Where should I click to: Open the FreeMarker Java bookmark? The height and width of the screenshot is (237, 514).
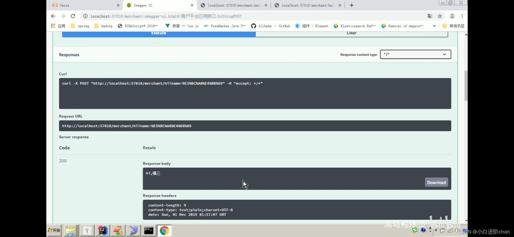tap(225, 26)
